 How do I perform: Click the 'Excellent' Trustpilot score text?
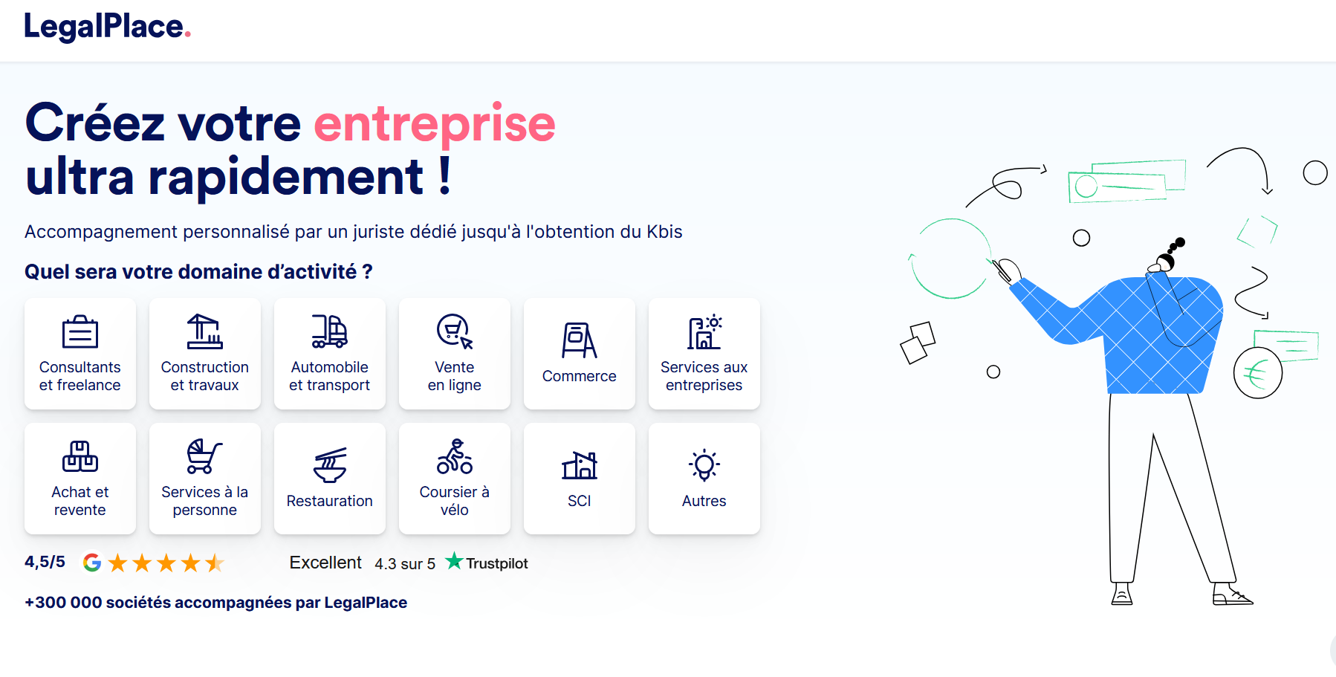325,563
